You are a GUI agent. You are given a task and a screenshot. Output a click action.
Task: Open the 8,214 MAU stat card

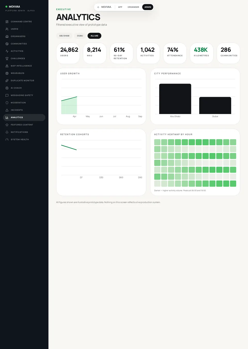tap(95, 53)
